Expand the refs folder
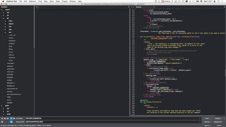 5,27
